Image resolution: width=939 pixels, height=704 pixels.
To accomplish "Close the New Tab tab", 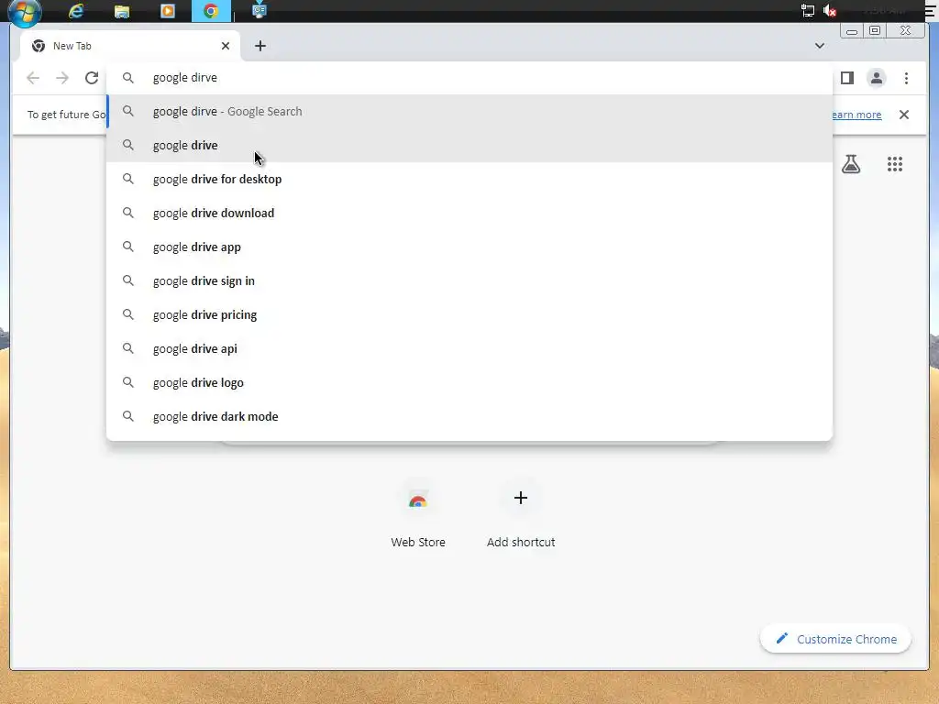I will click(226, 46).
